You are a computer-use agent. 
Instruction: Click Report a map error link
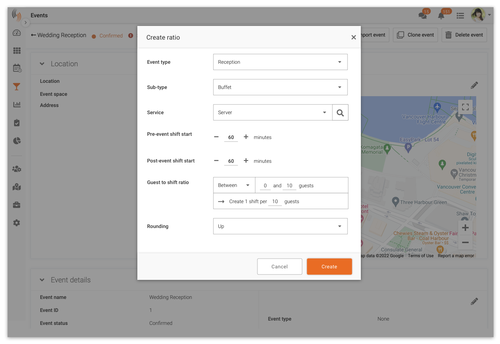pyautogui.click(x=456, y=256)
